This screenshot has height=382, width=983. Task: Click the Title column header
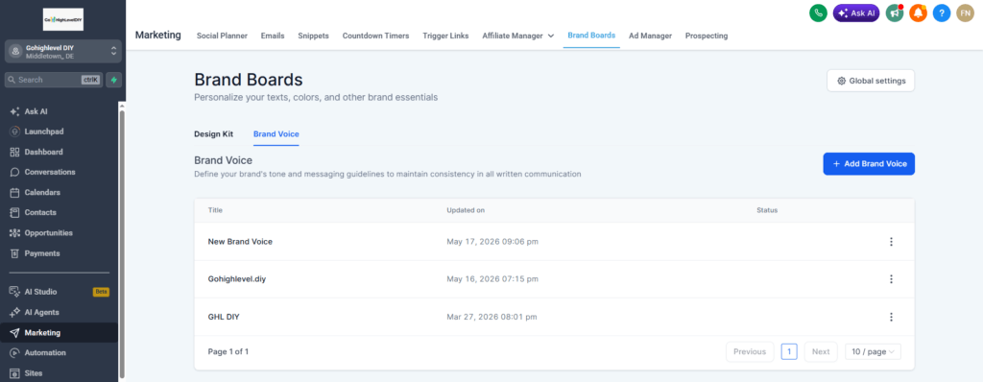coord(215,210)
